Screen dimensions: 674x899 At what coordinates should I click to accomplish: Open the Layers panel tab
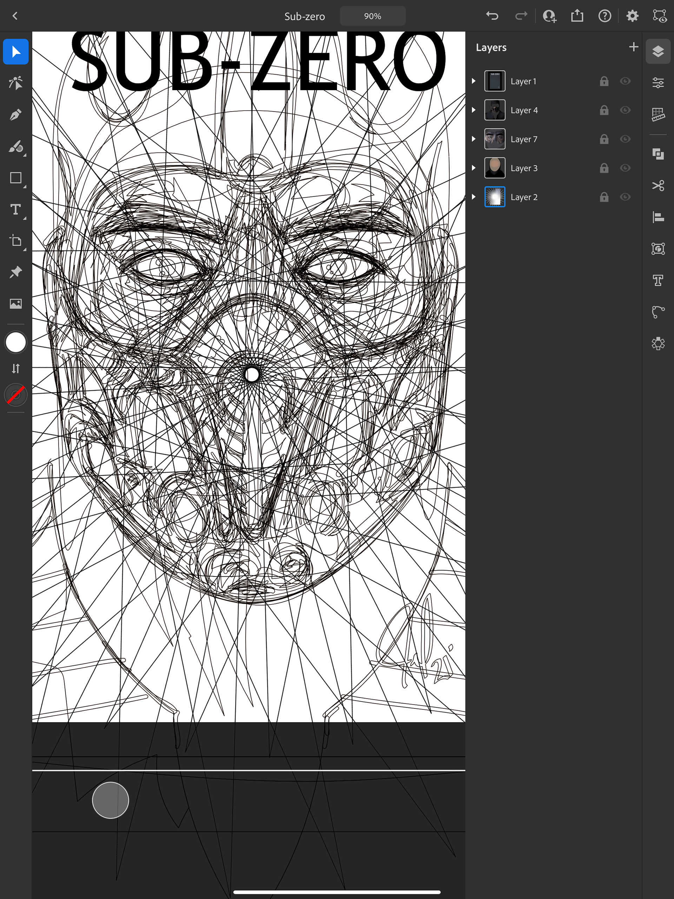pyautogui.click(x=658, y=52)
